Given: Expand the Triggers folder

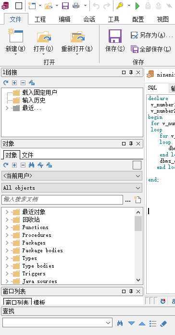Looking at the screenshot, I should point(7,274).
